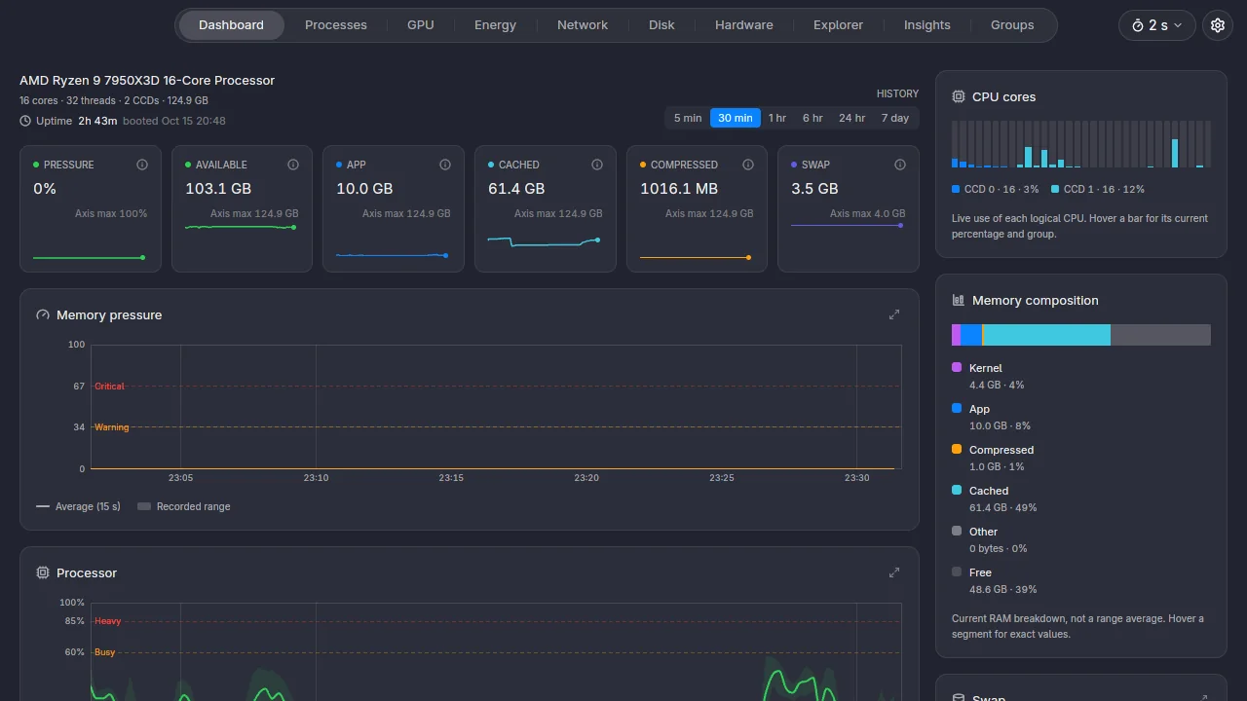Open the Insights tab
Viewport: 1247px width, 701px height.
(927, 25)
